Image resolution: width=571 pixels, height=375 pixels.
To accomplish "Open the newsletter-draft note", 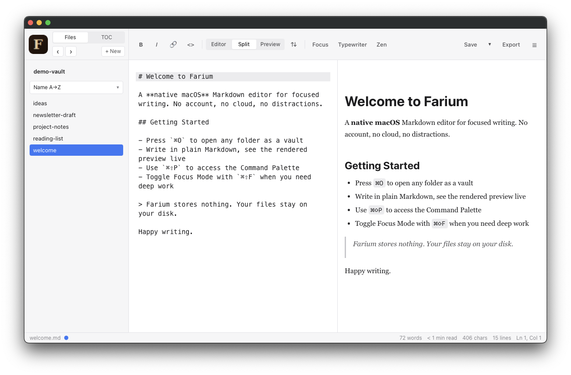I will click(x=76, y=115).
